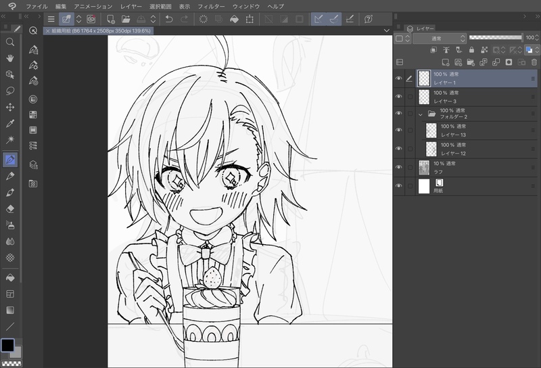Toggle Snap to special ruler in command bar
The width and height of the screenshot is (541, 368).
pyautogui.click(x=334, y=19)
